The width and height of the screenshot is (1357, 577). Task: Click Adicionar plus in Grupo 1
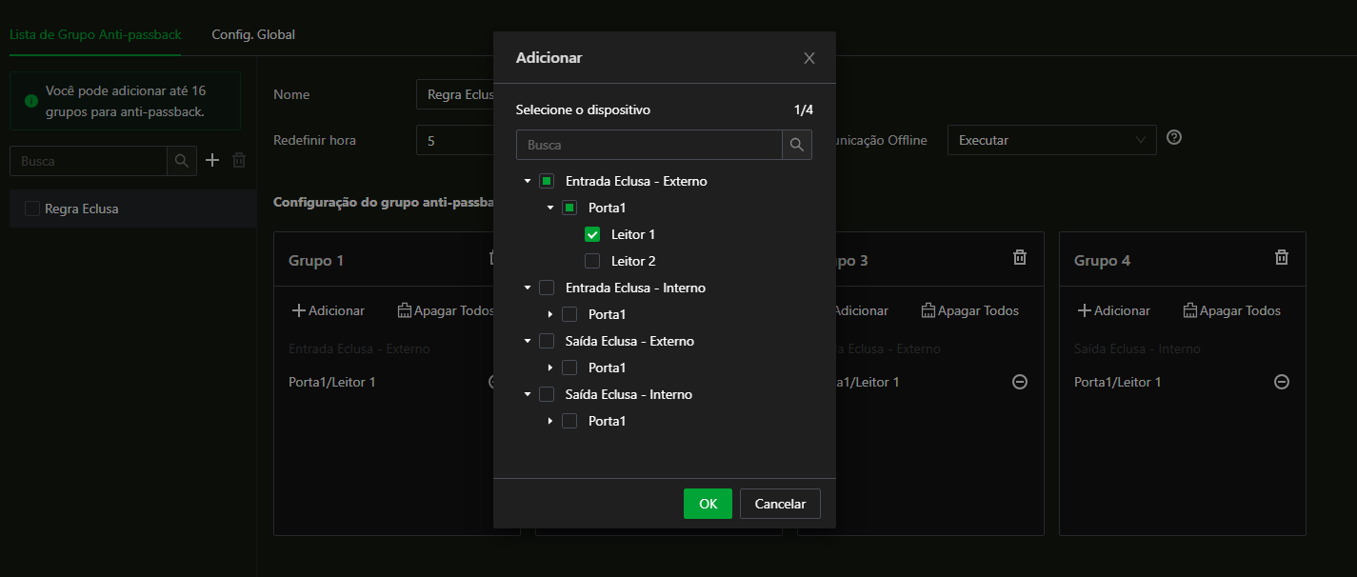pos(328,310)
